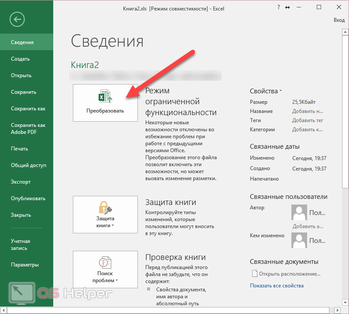Click name next to Кем изменено avatar

(318, 241)
